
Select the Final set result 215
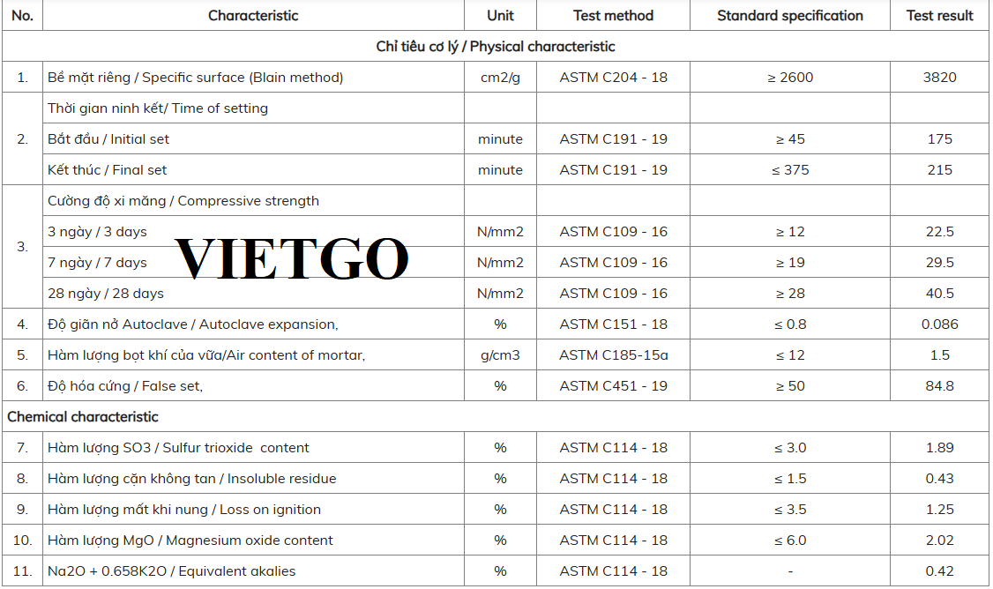939,170
